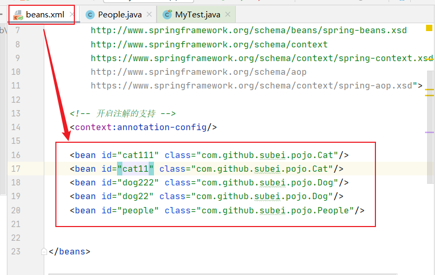
Task: Click the spring-aop.xsd schema URL
Action: pos(253,85)
